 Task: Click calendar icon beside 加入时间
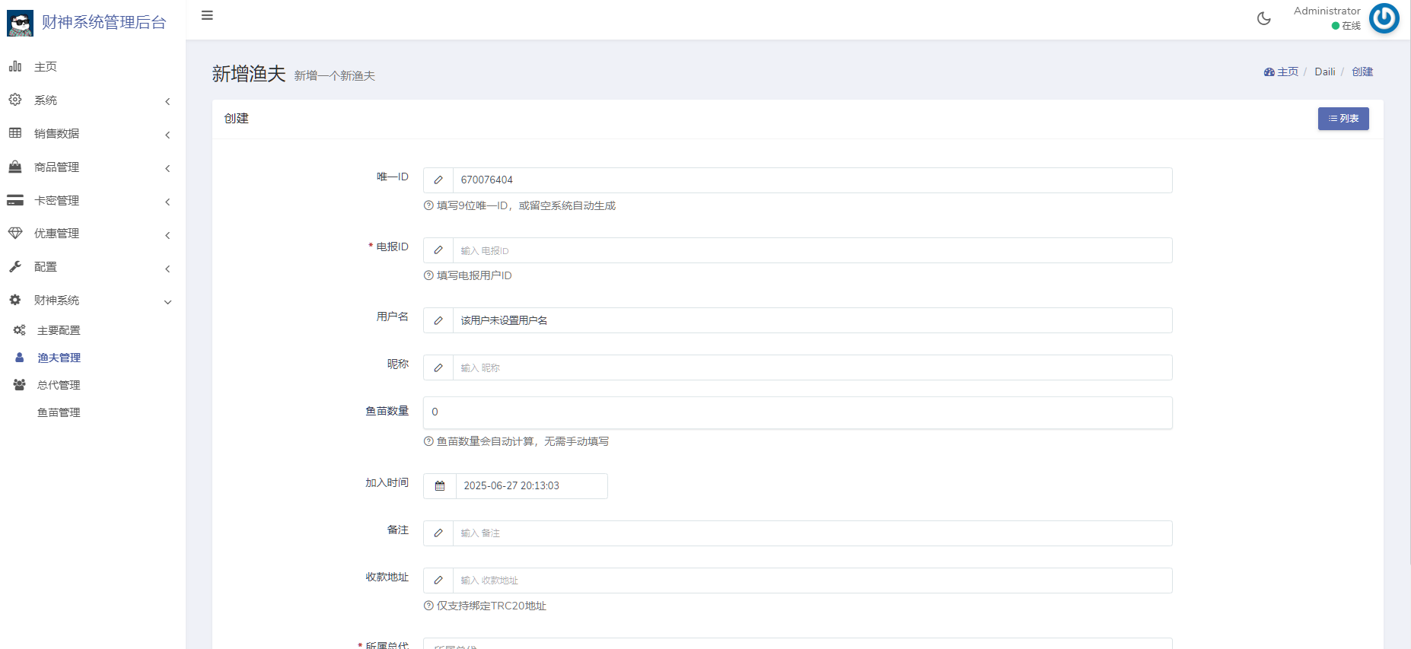click(x=440, y=486)
